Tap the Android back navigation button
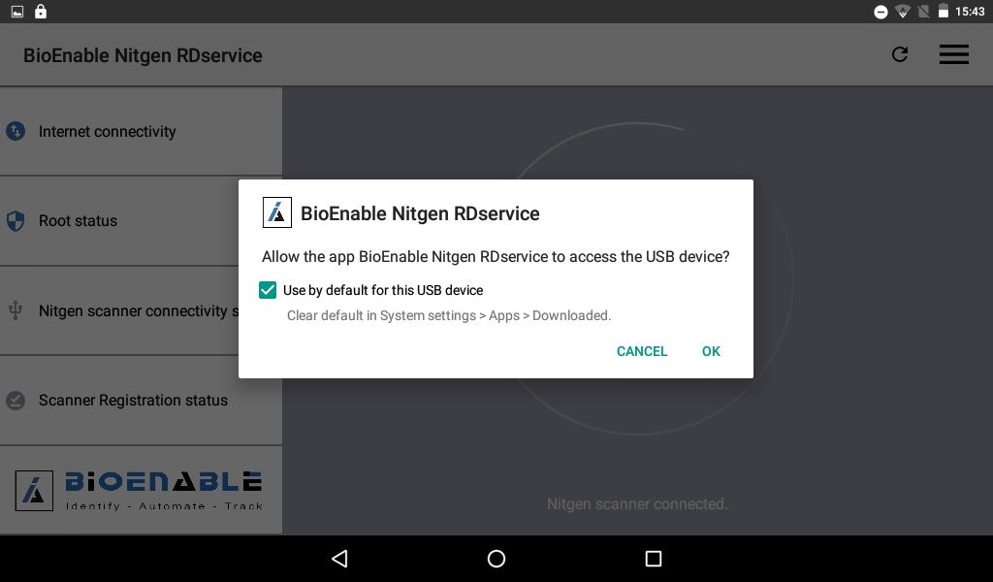Screen dimensions: 993x582 coord(339,559)
